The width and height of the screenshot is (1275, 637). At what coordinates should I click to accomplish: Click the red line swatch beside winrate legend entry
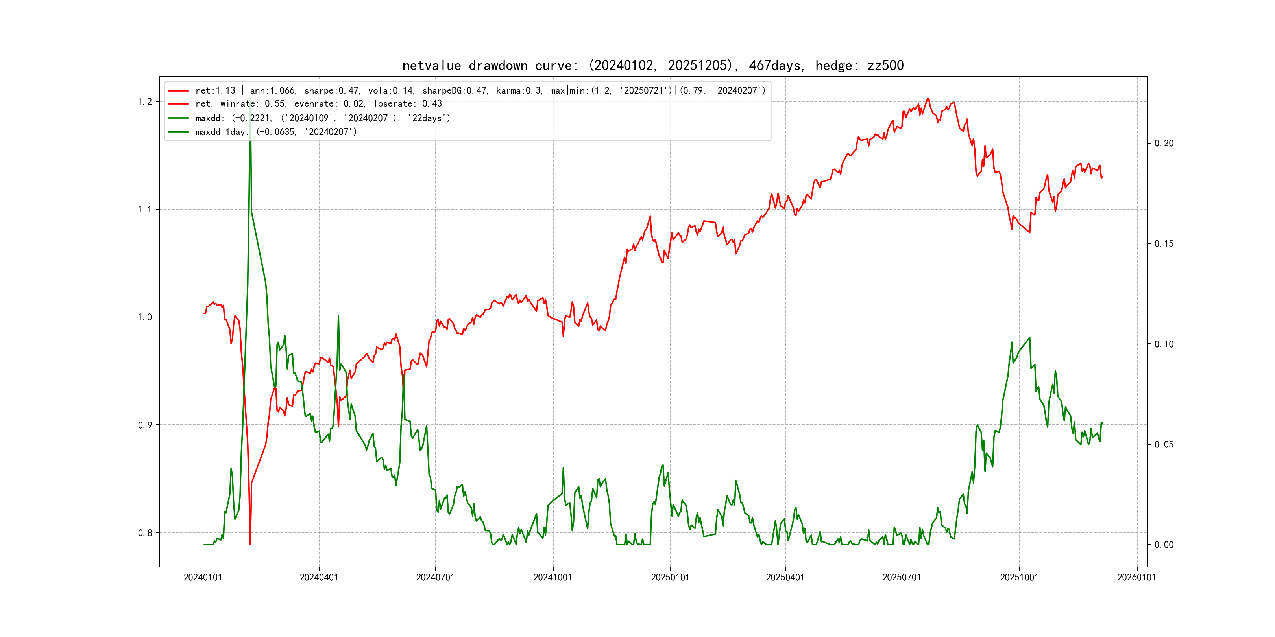tap(178, 104)
